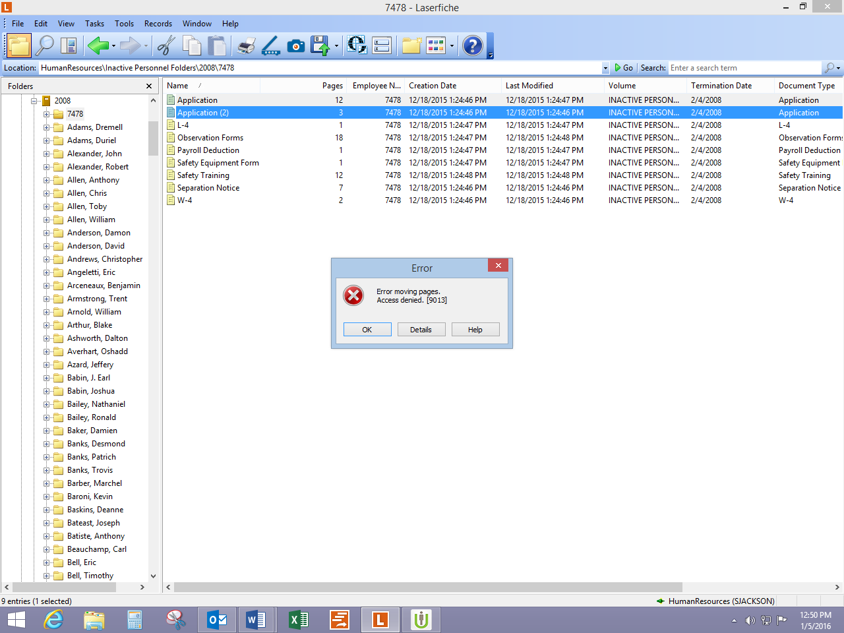Click the Copy toolbar icon
The image size is (844, 633).
tap(192, 45)
